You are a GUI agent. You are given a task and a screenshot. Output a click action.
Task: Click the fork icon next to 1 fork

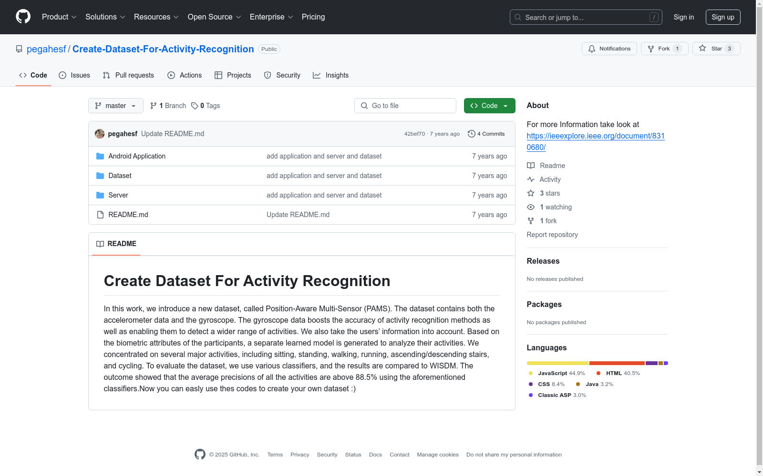(x=531, y=221)
